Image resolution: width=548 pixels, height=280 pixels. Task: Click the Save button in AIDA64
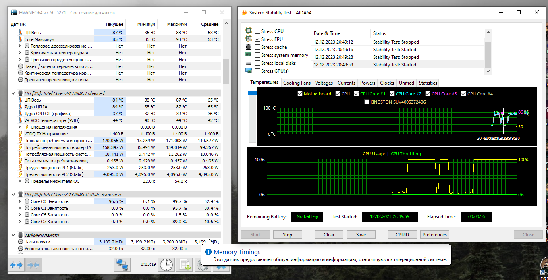click(x=361, y=235)
